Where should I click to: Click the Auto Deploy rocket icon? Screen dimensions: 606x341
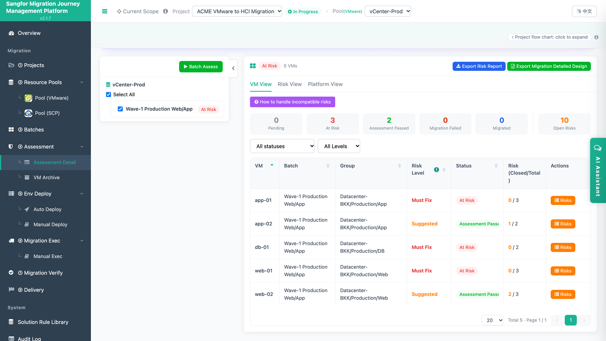(x=27, y=209)
